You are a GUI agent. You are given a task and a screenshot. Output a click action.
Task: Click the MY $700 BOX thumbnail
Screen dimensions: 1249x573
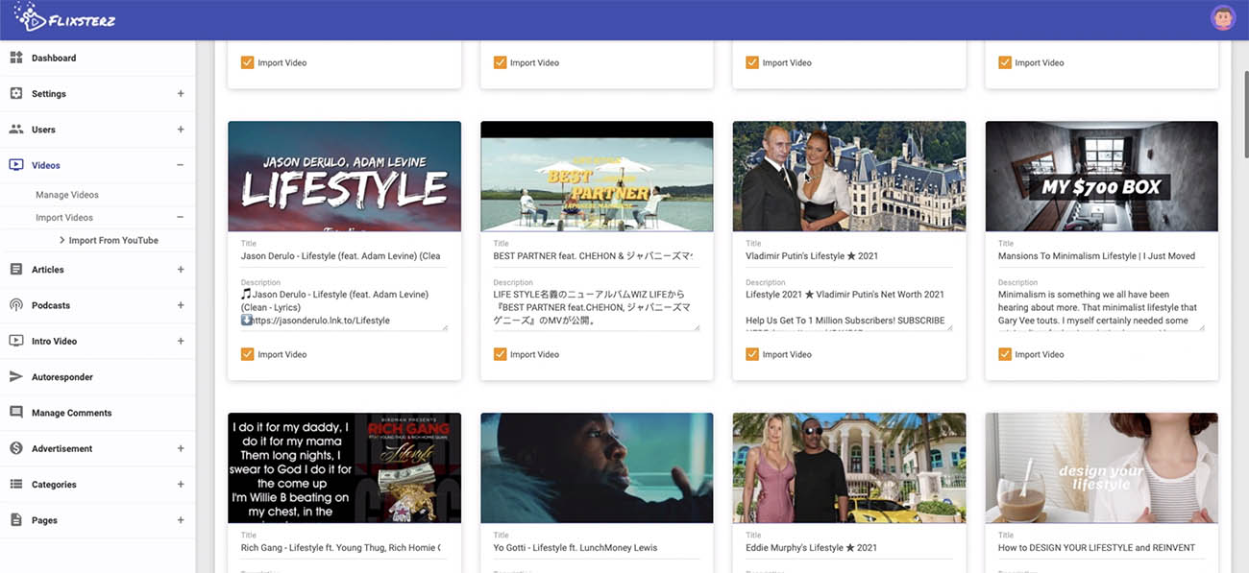pyautogui.click(x=1102, y=176)
